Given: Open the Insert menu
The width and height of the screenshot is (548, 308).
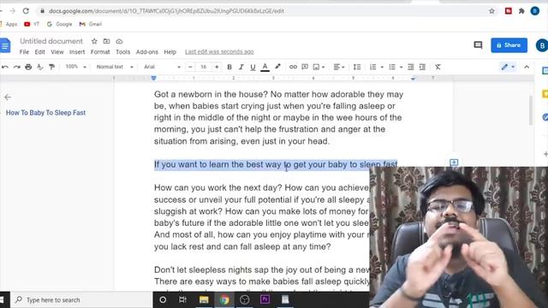Looking at the screenshot, I should coord(77,52).
